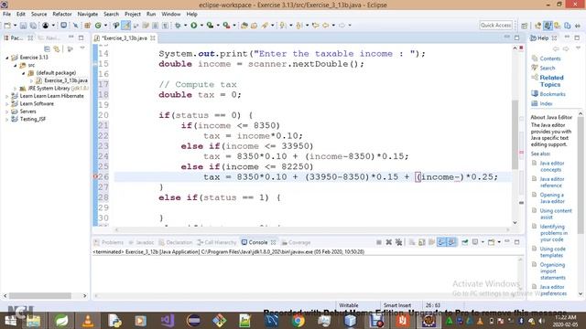Click the Save toolbar icon
Viewport: 586px width, 329px height.
[23, 26]
